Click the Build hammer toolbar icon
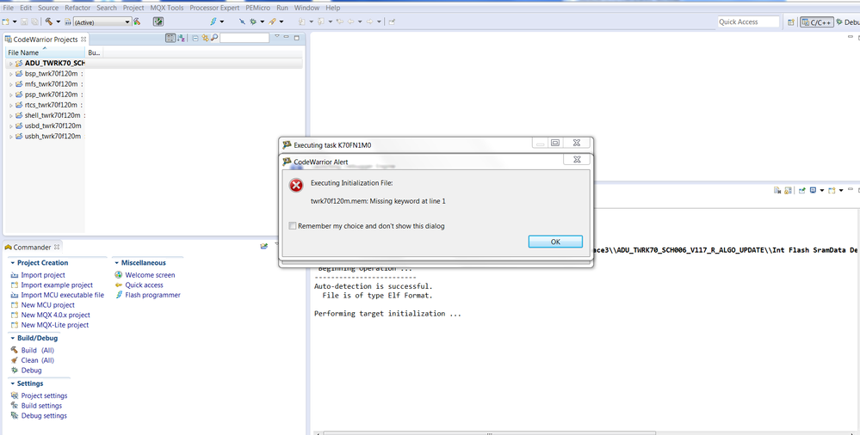 (49, 21)
